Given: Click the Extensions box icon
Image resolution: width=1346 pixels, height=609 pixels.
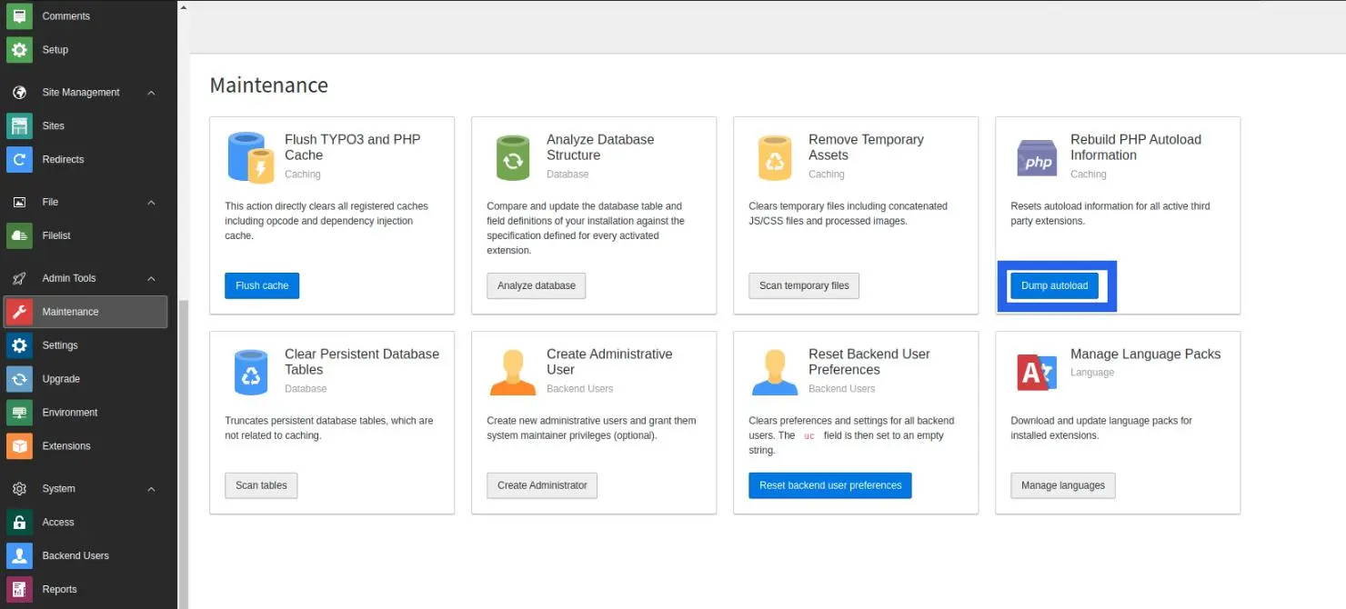Looking at the screenshot, I should point(19,446).
